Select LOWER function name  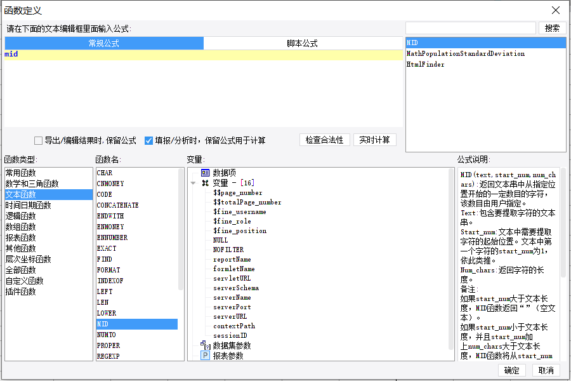[x=137, y=313]
